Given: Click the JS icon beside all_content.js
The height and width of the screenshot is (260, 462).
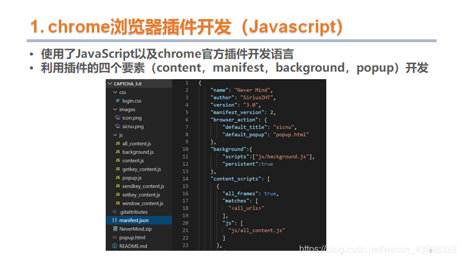Looking at the screenshot, I should [118, 143].
